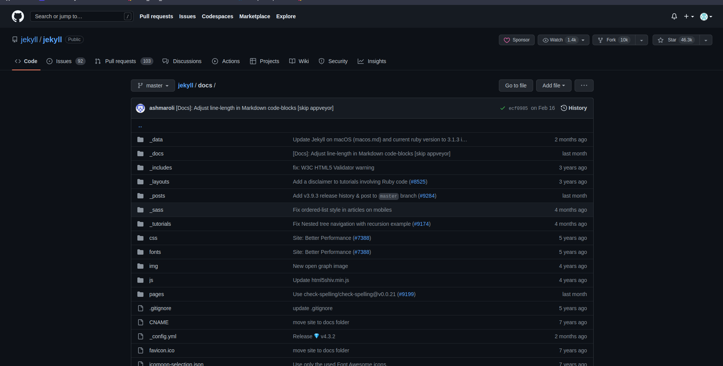This screenshot has width=723, height=366.
Task: Switch to the Issues tab
Action: click(64, 61)
